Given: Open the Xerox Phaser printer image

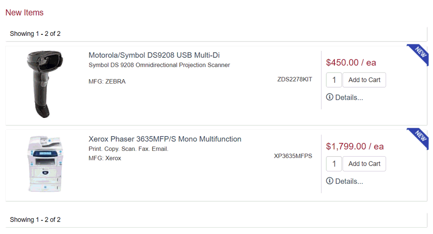Looking at the screenshot, I should [x=44, y=164].
